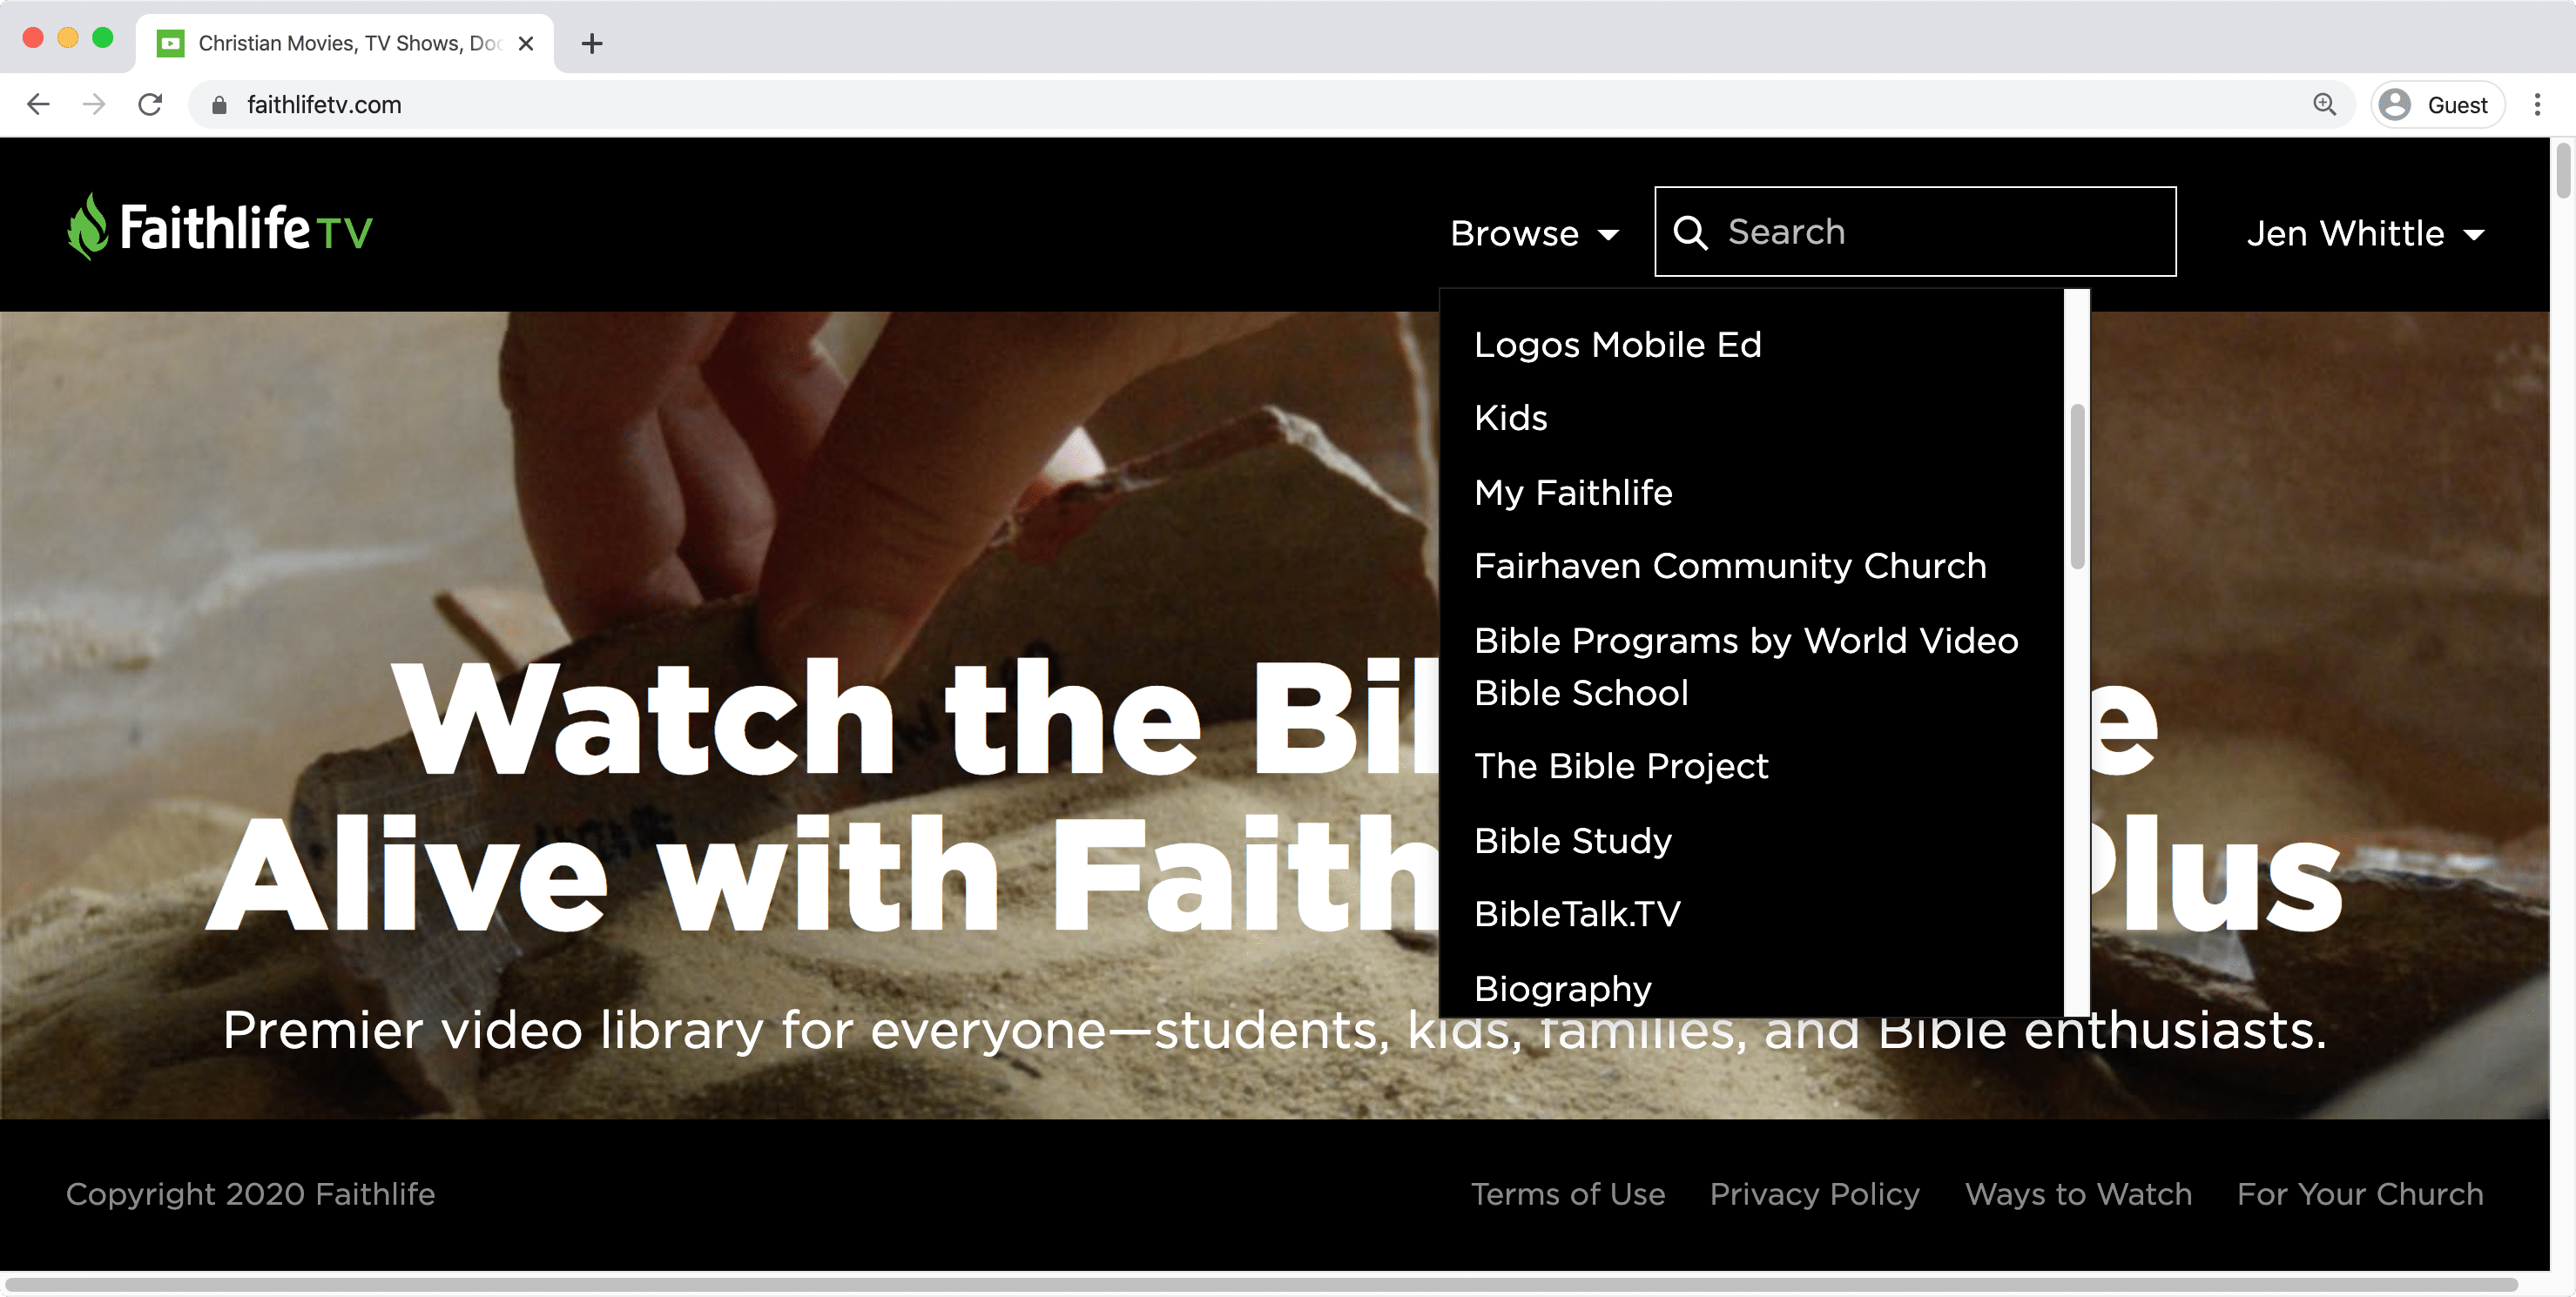This screenshot has height=1297, width=2576.
Task: Open the Jen Whittle account dropdown
Action: coord(2365,232)
